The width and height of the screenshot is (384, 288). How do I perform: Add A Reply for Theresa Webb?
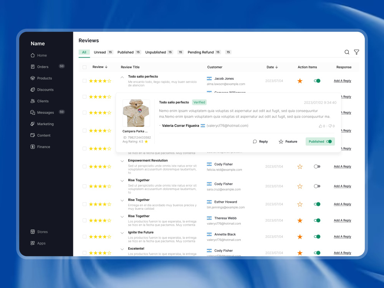coord(343,220)
